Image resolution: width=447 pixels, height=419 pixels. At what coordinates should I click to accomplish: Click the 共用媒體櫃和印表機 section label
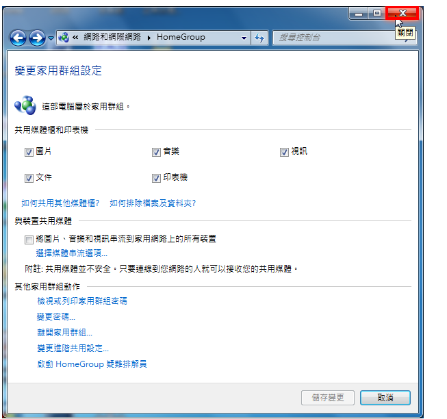pyautogui.click(x=51, y=130)
